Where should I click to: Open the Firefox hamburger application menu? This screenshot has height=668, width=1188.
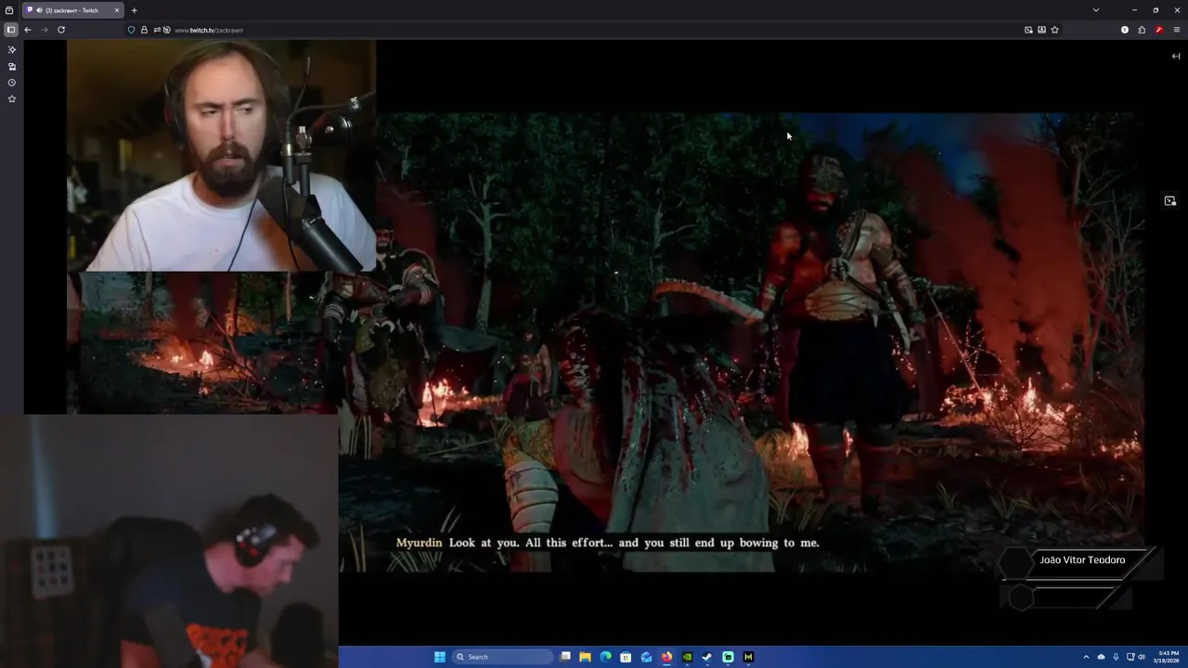pos(1176,30)
